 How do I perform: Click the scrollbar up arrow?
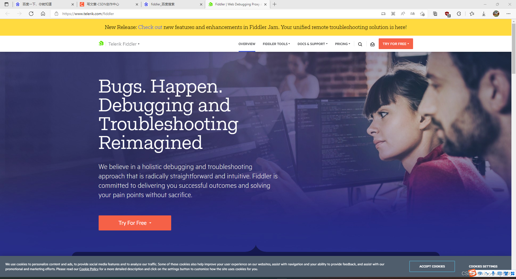pos(514,21)
